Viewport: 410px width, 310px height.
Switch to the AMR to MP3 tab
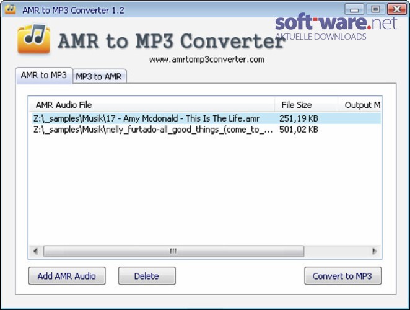[x=44, y=76]
